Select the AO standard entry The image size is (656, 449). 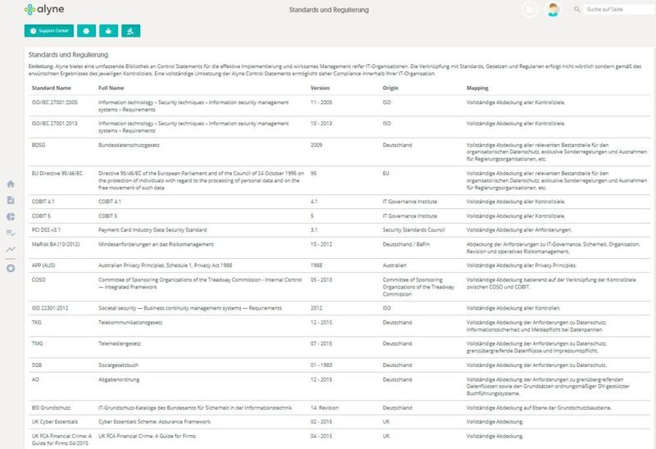(35, 379)
